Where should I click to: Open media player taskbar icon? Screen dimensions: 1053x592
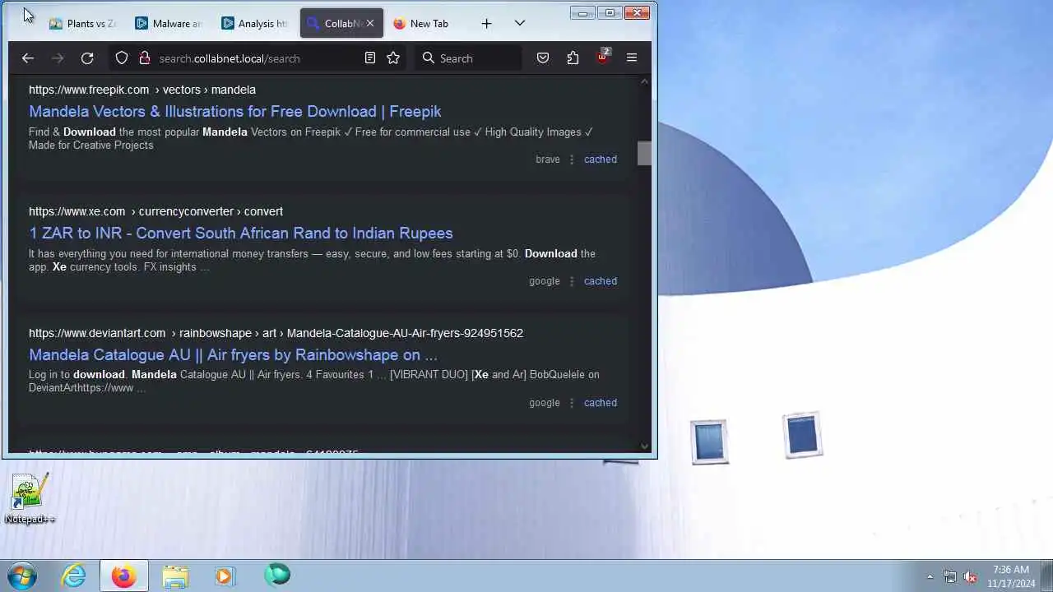pos(225,576)
